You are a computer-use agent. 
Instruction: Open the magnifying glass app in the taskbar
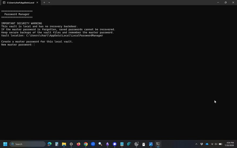(x=100, y=144)
